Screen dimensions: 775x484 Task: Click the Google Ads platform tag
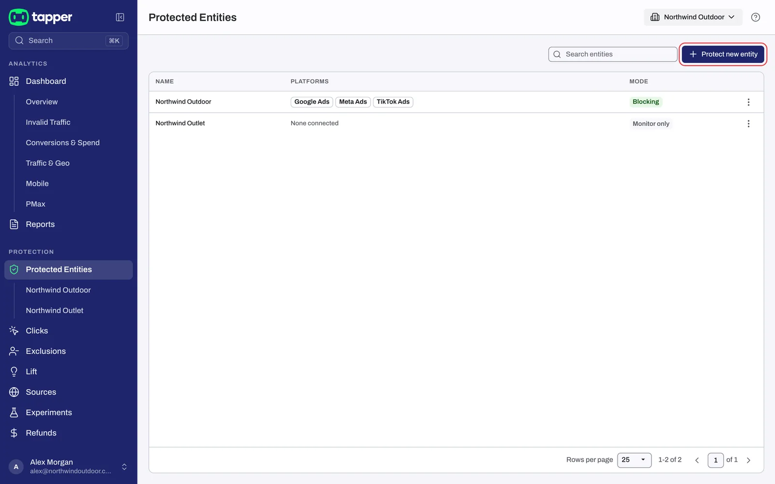[x=311, y=102]
